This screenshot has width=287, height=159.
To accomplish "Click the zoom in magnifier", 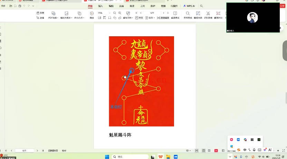I will [x=120, y=13].
